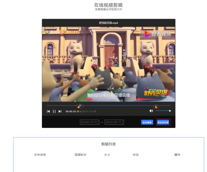Click the 在线视频剪辑 page heading

coord(108,5)
